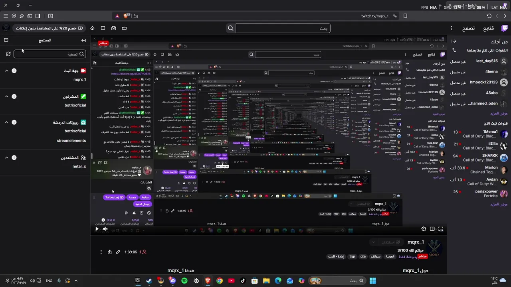Screen dimensions: 511x287
Task: Focus the Twitch بحث search field
Action: (x=283, y=28)
